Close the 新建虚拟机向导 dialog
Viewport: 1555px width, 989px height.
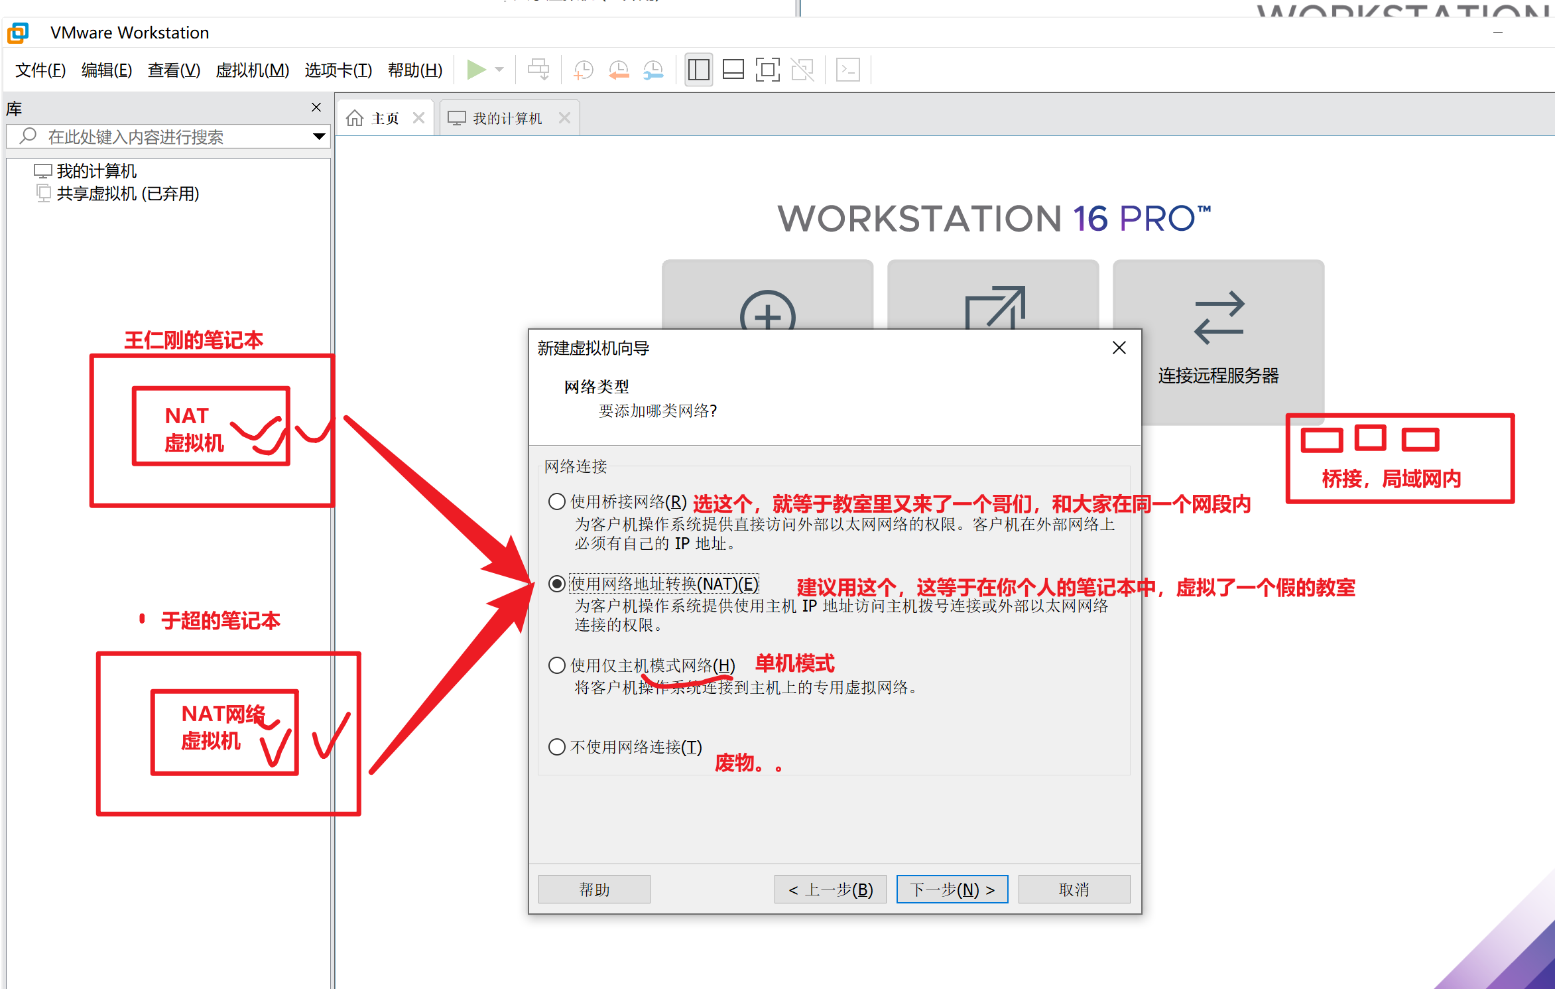coord(1119,348)
